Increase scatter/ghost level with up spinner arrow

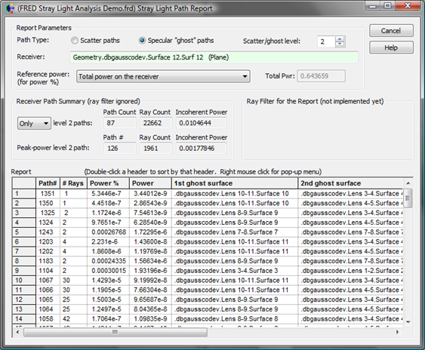click(340, 39)
